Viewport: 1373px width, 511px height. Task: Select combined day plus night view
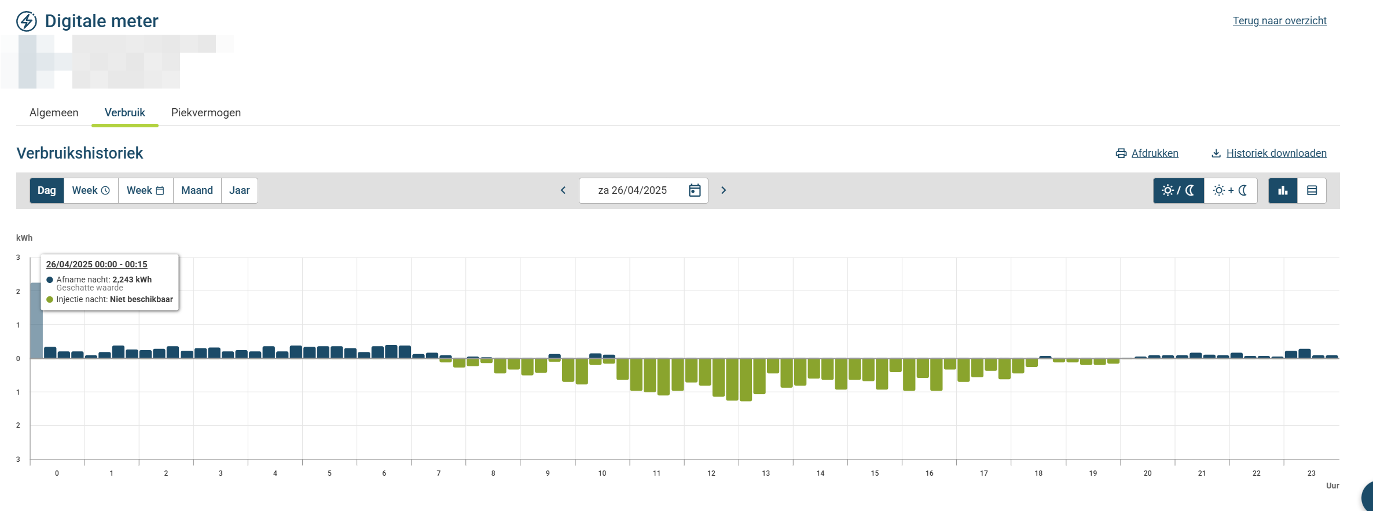point(1231,190)
